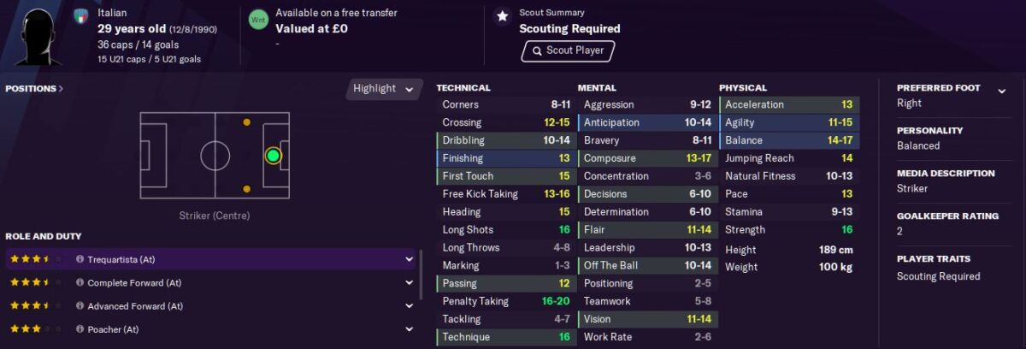The height and width of the screenshot is (349, 1026).
Task: Click the green Wnt transfer status icon
Action: point(257,19)
